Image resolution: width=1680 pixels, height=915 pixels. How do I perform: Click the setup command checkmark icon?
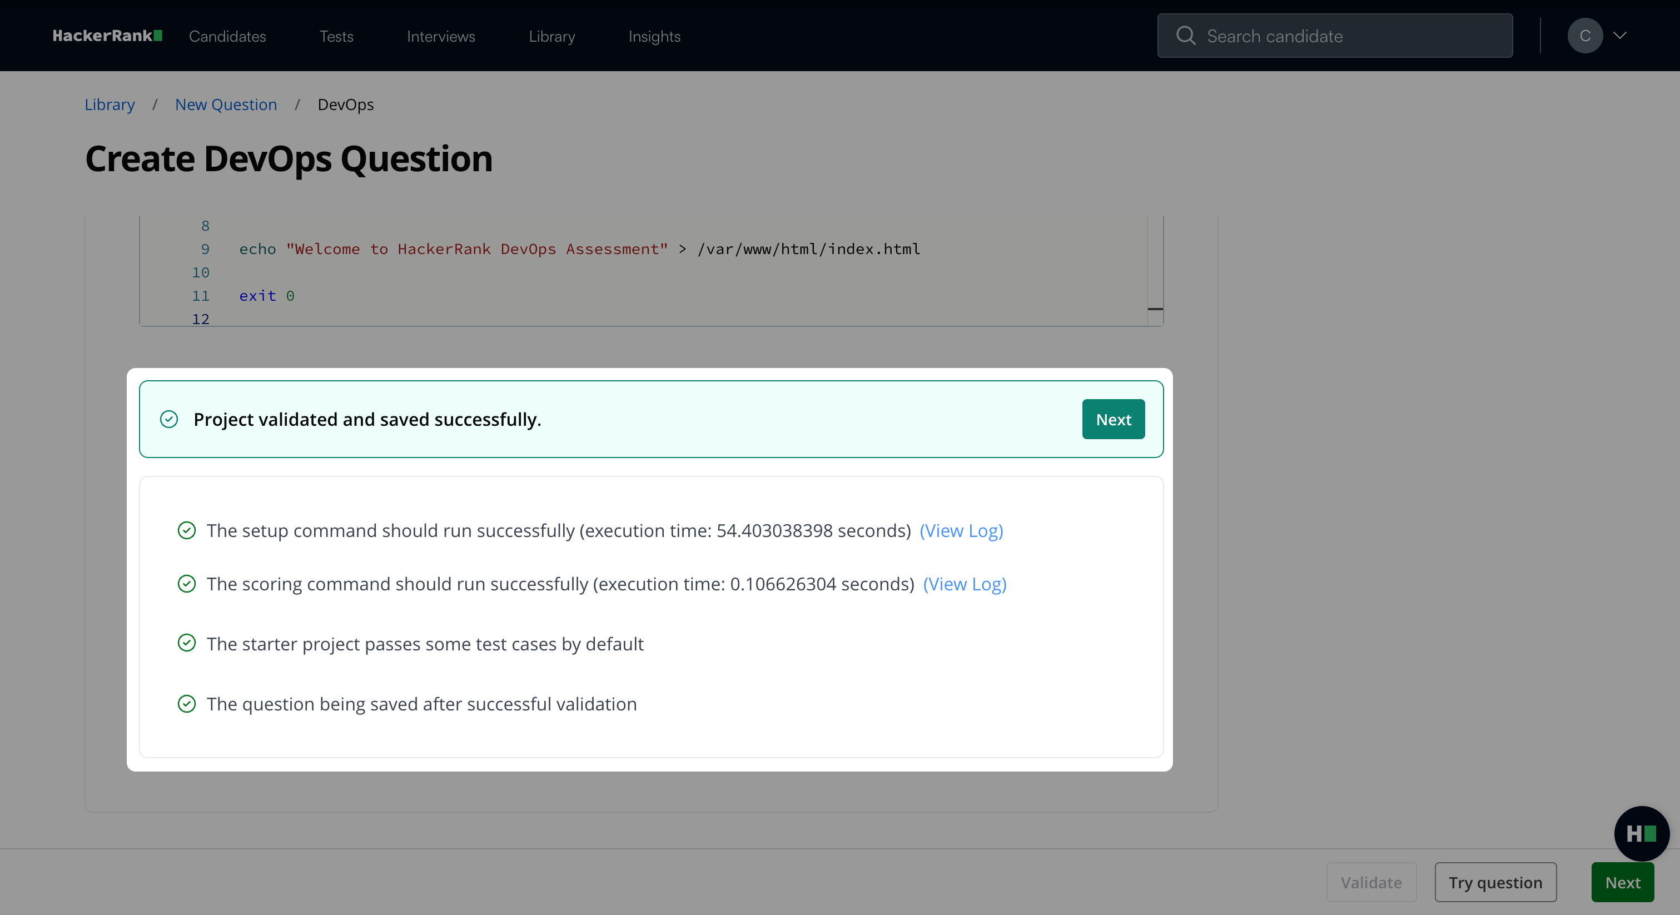[187, 530]
